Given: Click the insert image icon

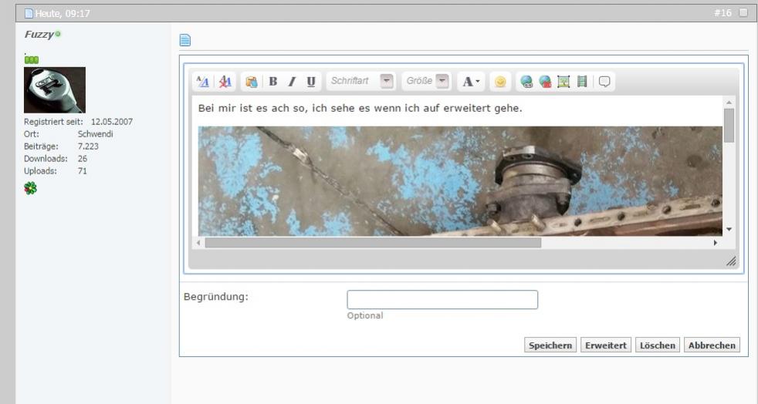Looking at the screenshot, I should click(x=563, y=81).
